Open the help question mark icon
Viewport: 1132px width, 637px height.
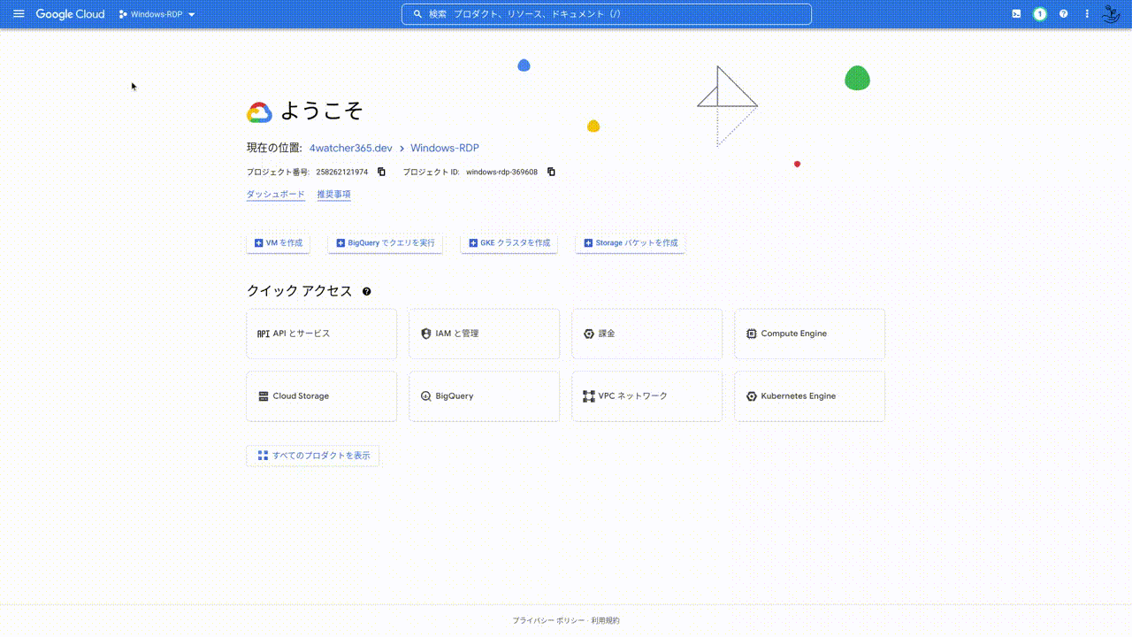pos(1064,14)
